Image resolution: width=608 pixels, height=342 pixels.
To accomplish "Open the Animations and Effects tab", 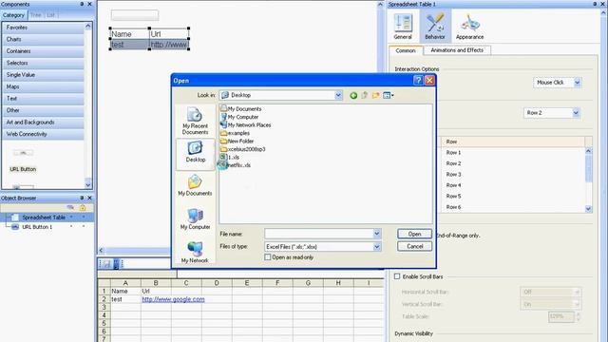I will pos(457,50).
